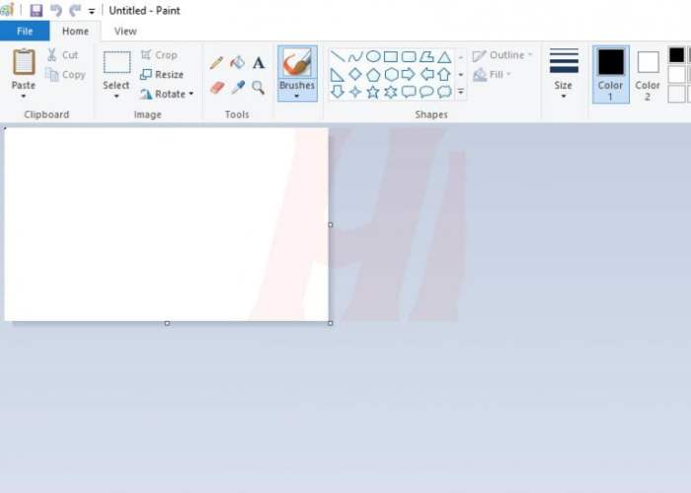Choose the Hexagon shape
The height and width of the screenshot is (493, 691).
(x=391, y=74)
